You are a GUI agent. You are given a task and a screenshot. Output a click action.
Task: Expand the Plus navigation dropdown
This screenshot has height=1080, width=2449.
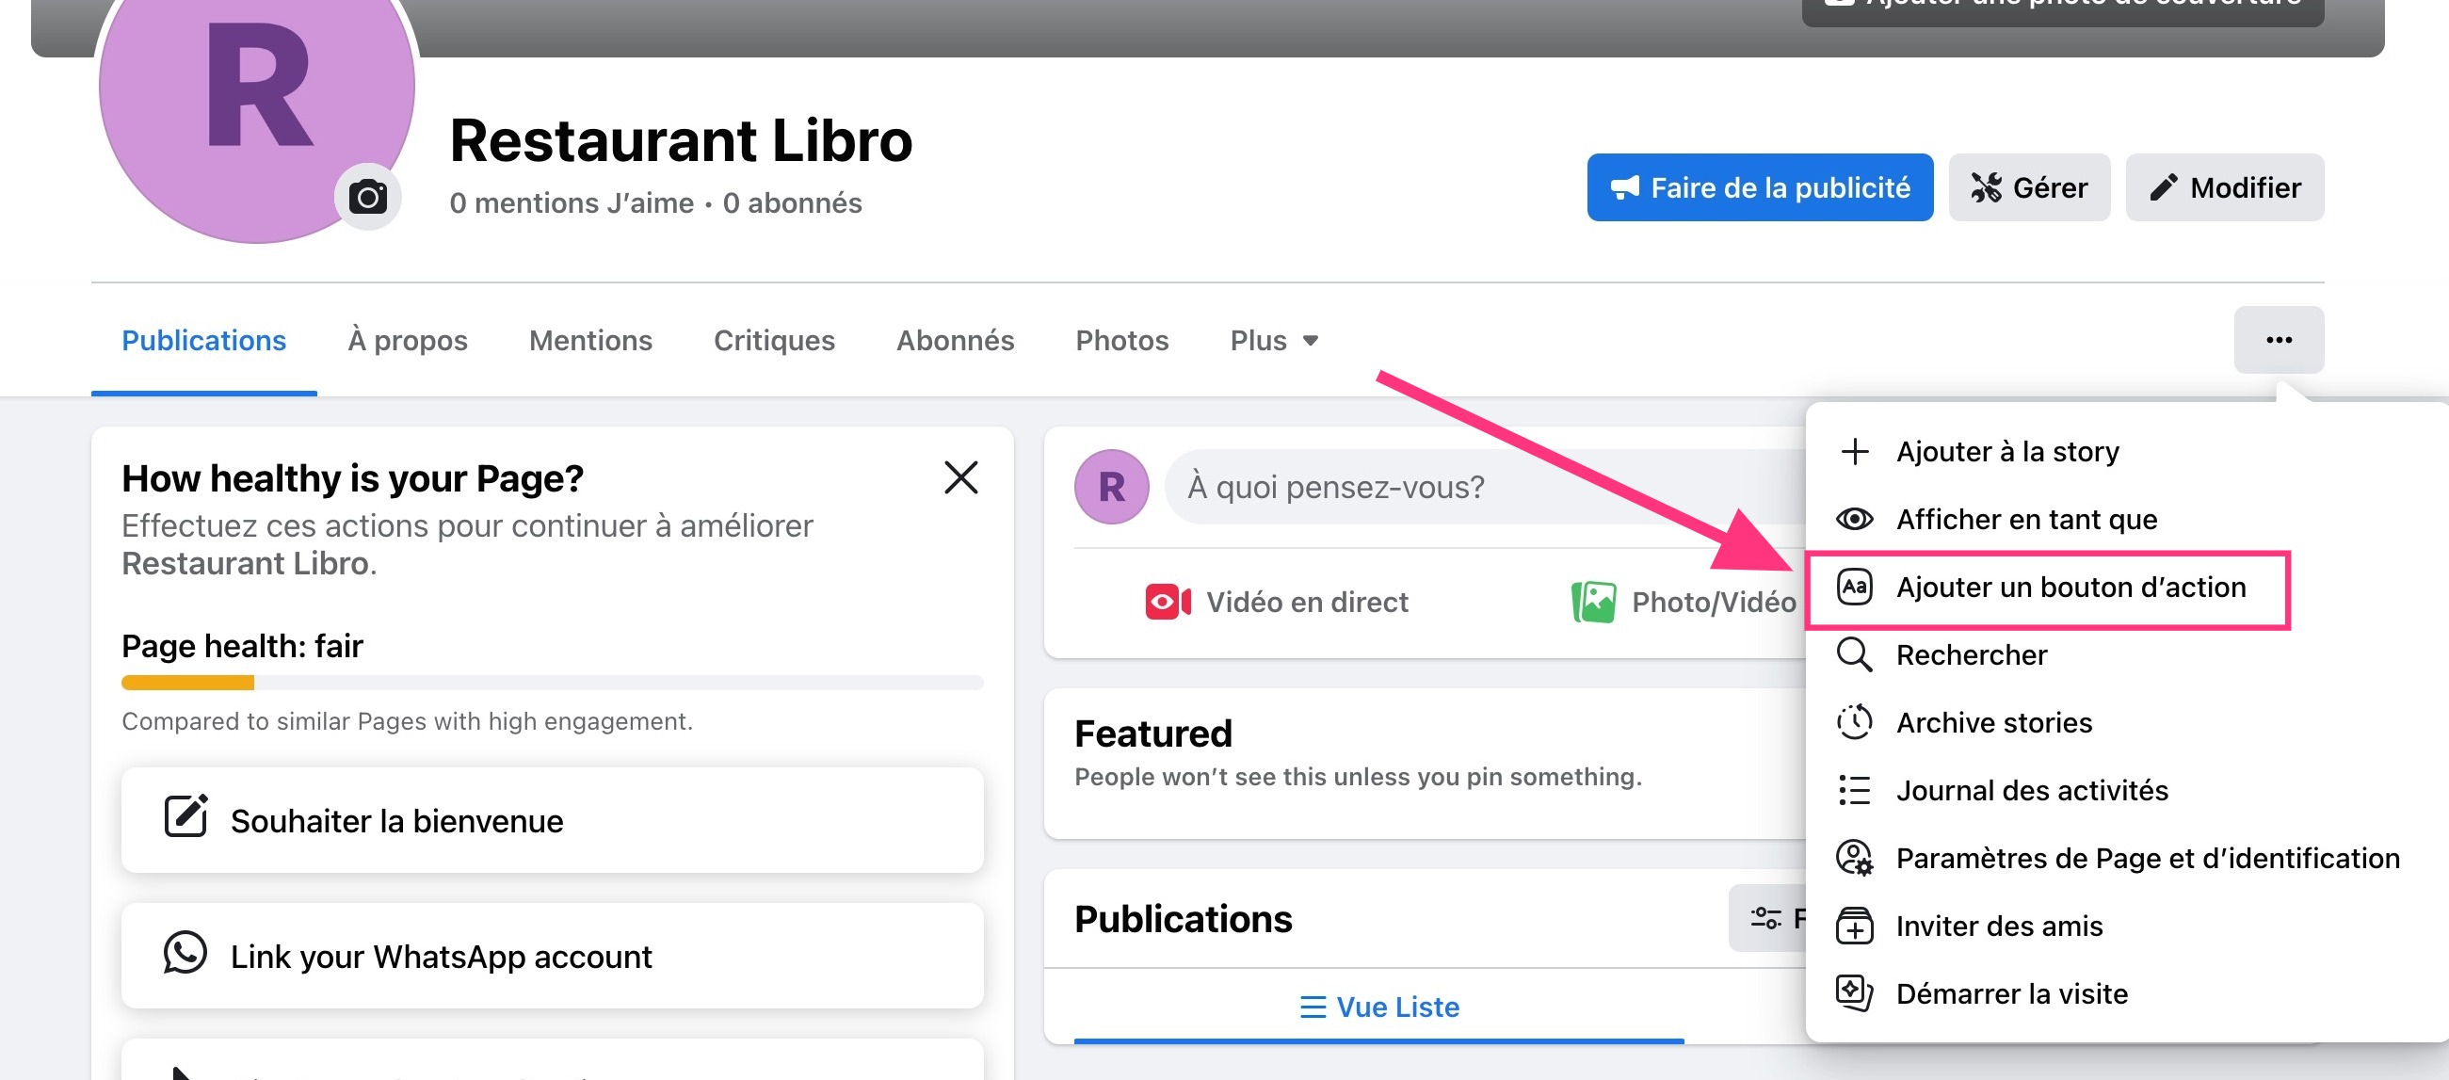click(x=1273, y=340)
